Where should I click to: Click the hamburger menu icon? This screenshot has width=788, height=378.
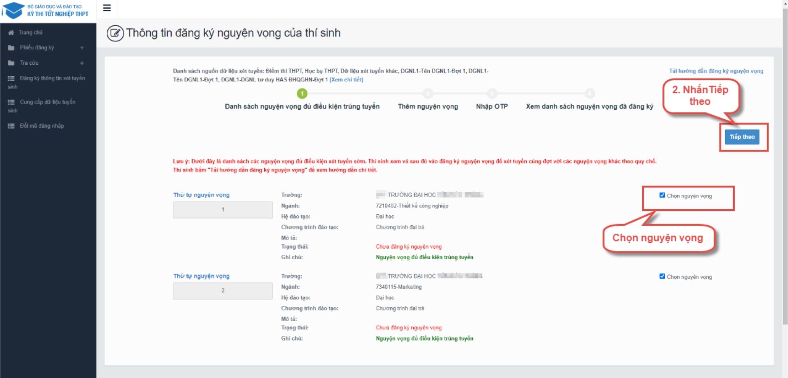tap(107, 8)
